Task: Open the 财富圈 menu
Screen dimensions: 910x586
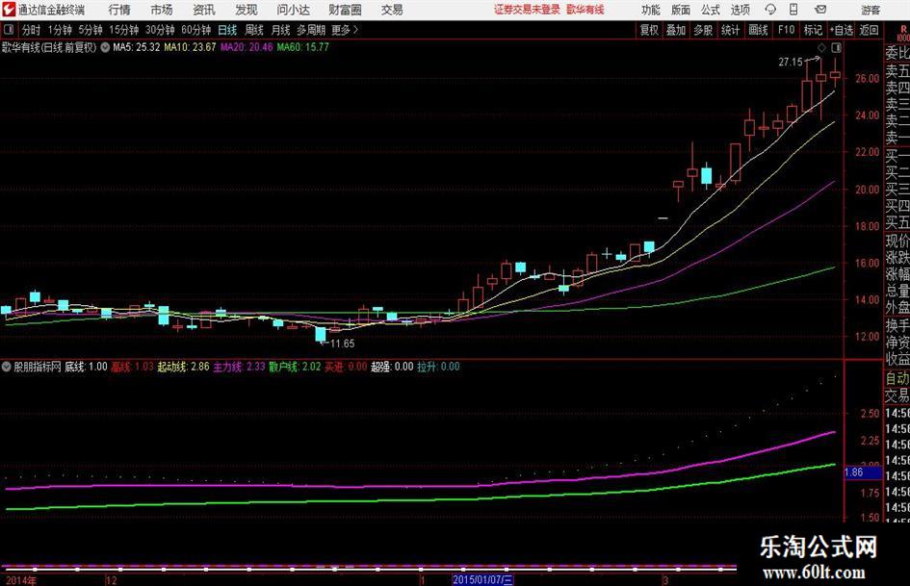Action: click(x=345, y=10)
